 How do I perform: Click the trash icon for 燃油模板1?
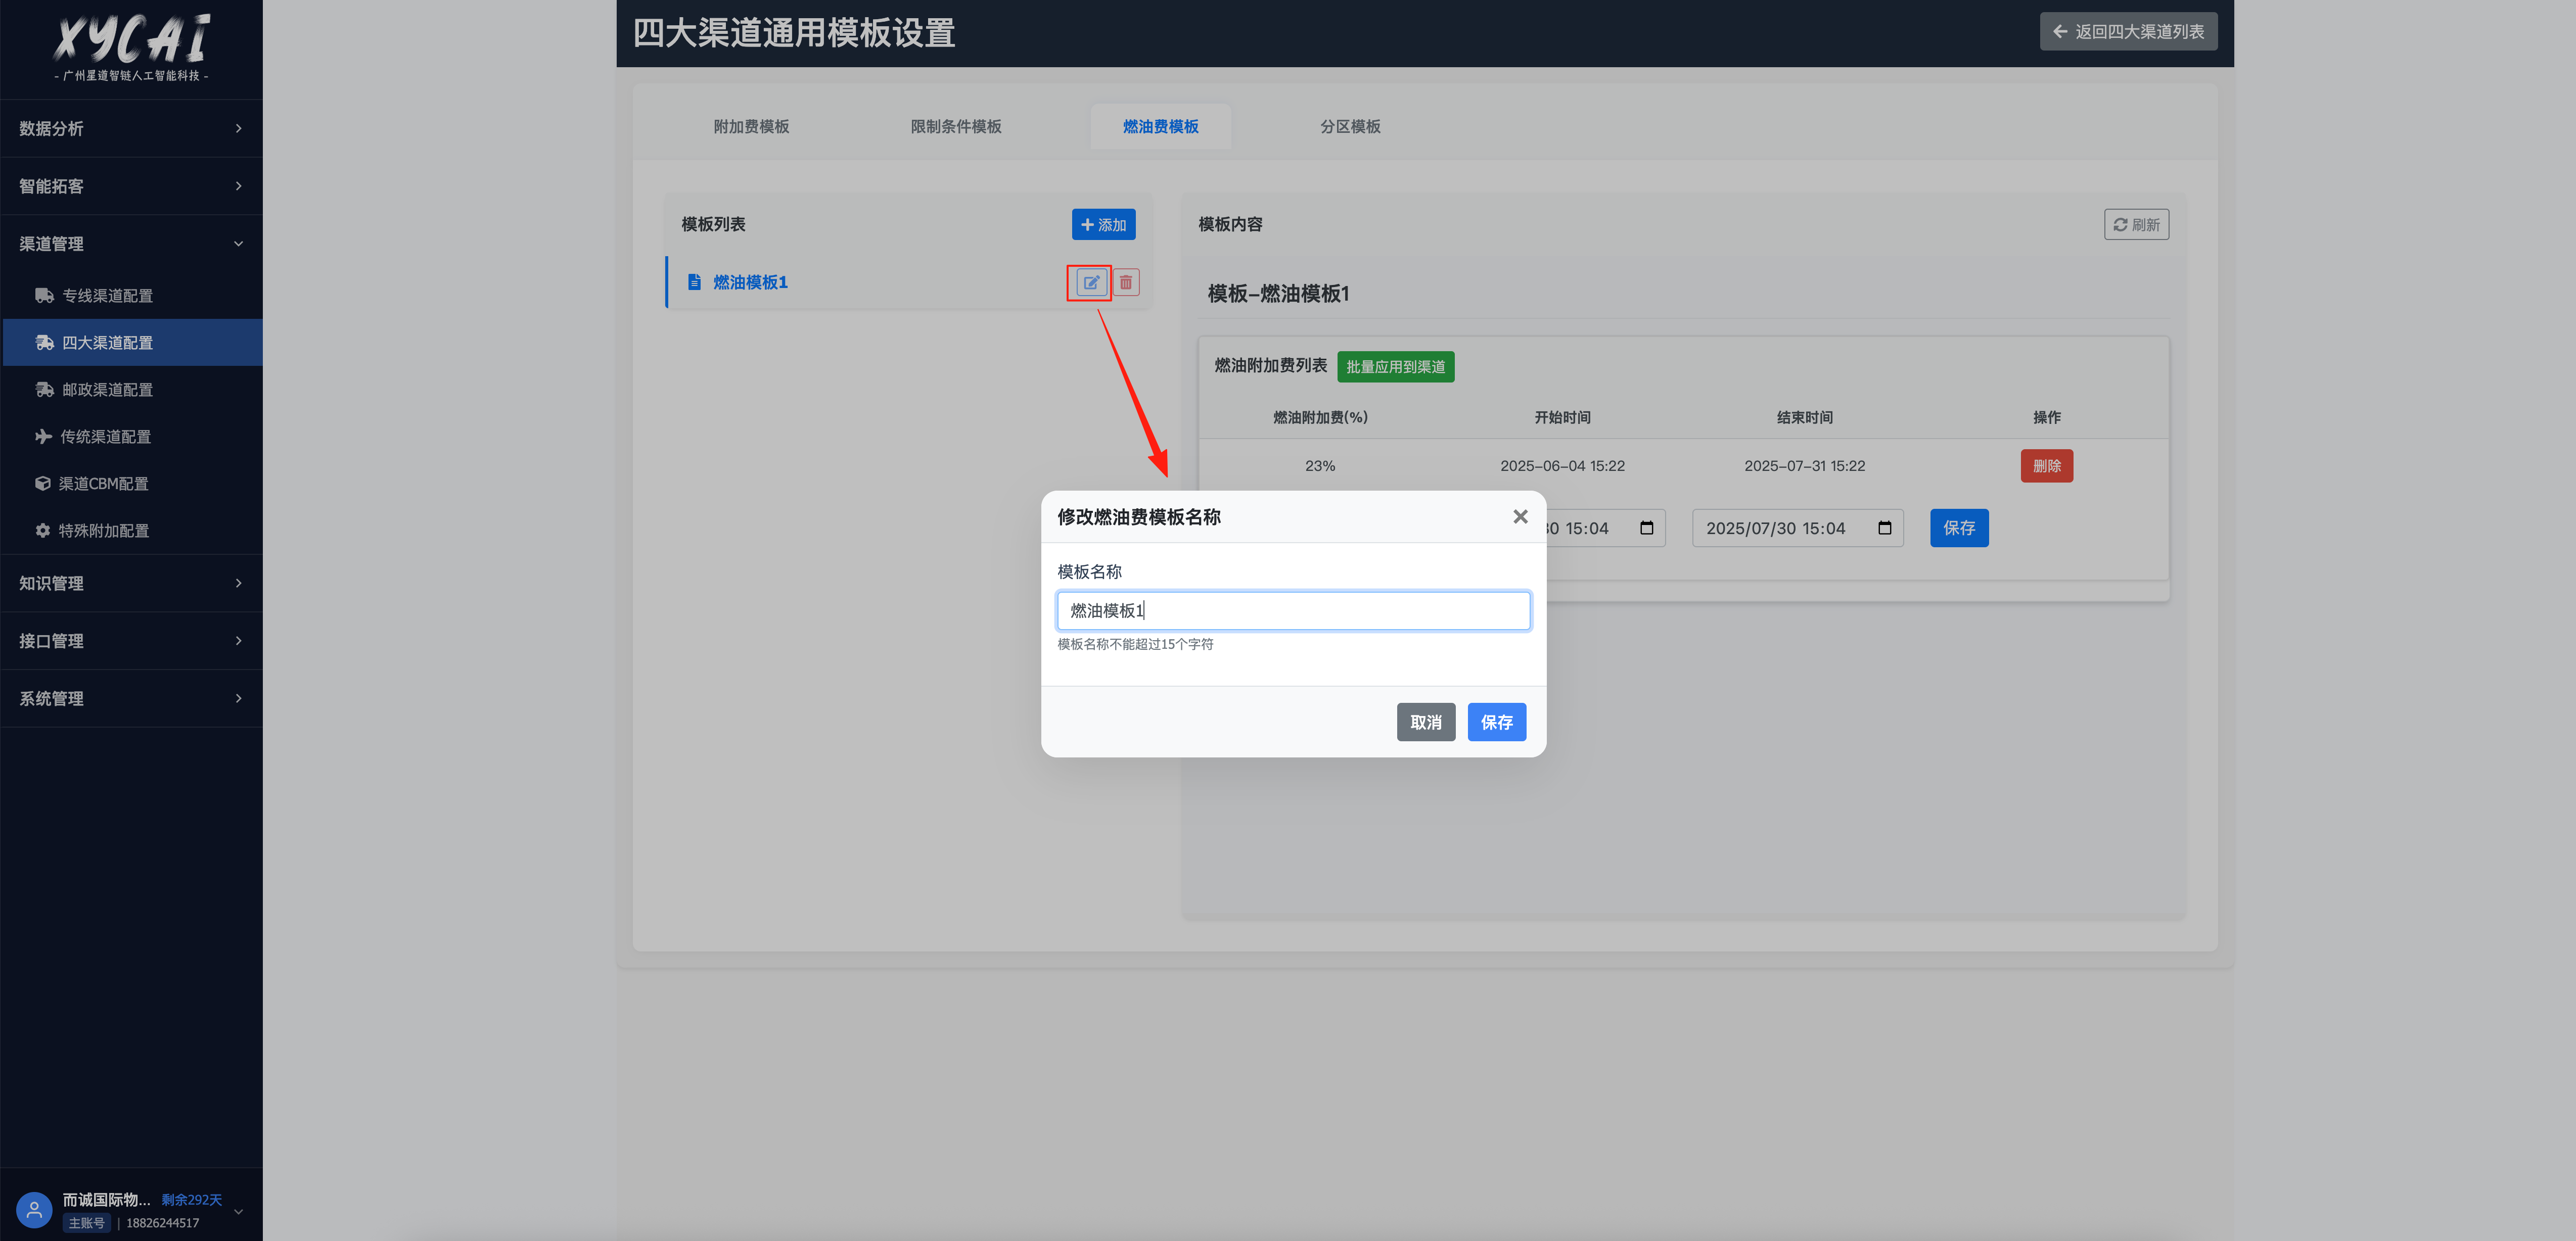(1126, 282)
